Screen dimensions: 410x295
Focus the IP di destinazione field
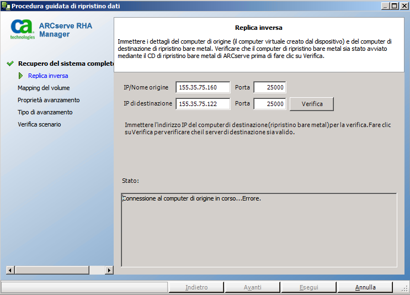point(203,104)
